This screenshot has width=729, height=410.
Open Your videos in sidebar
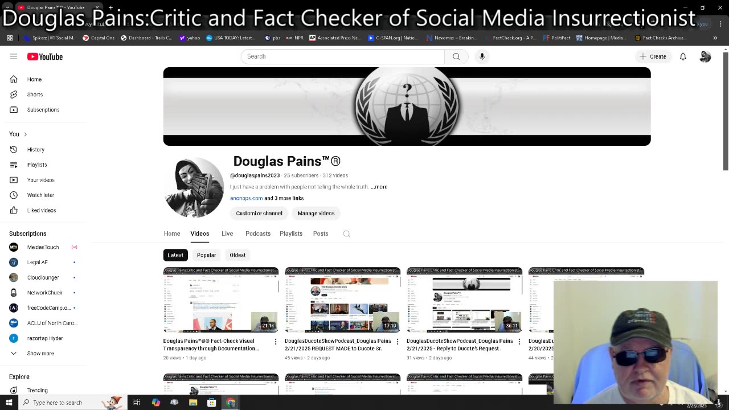tap(43, 180)
